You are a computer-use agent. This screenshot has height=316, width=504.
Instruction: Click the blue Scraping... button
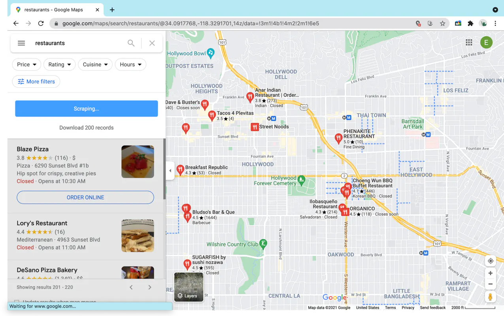tap(87, 109)
